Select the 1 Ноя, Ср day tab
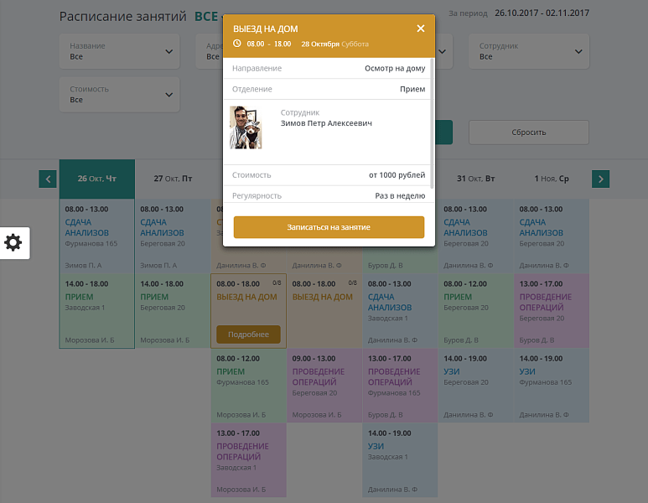The width and height of the screenshot is (648, 503). tap(552, 179)
